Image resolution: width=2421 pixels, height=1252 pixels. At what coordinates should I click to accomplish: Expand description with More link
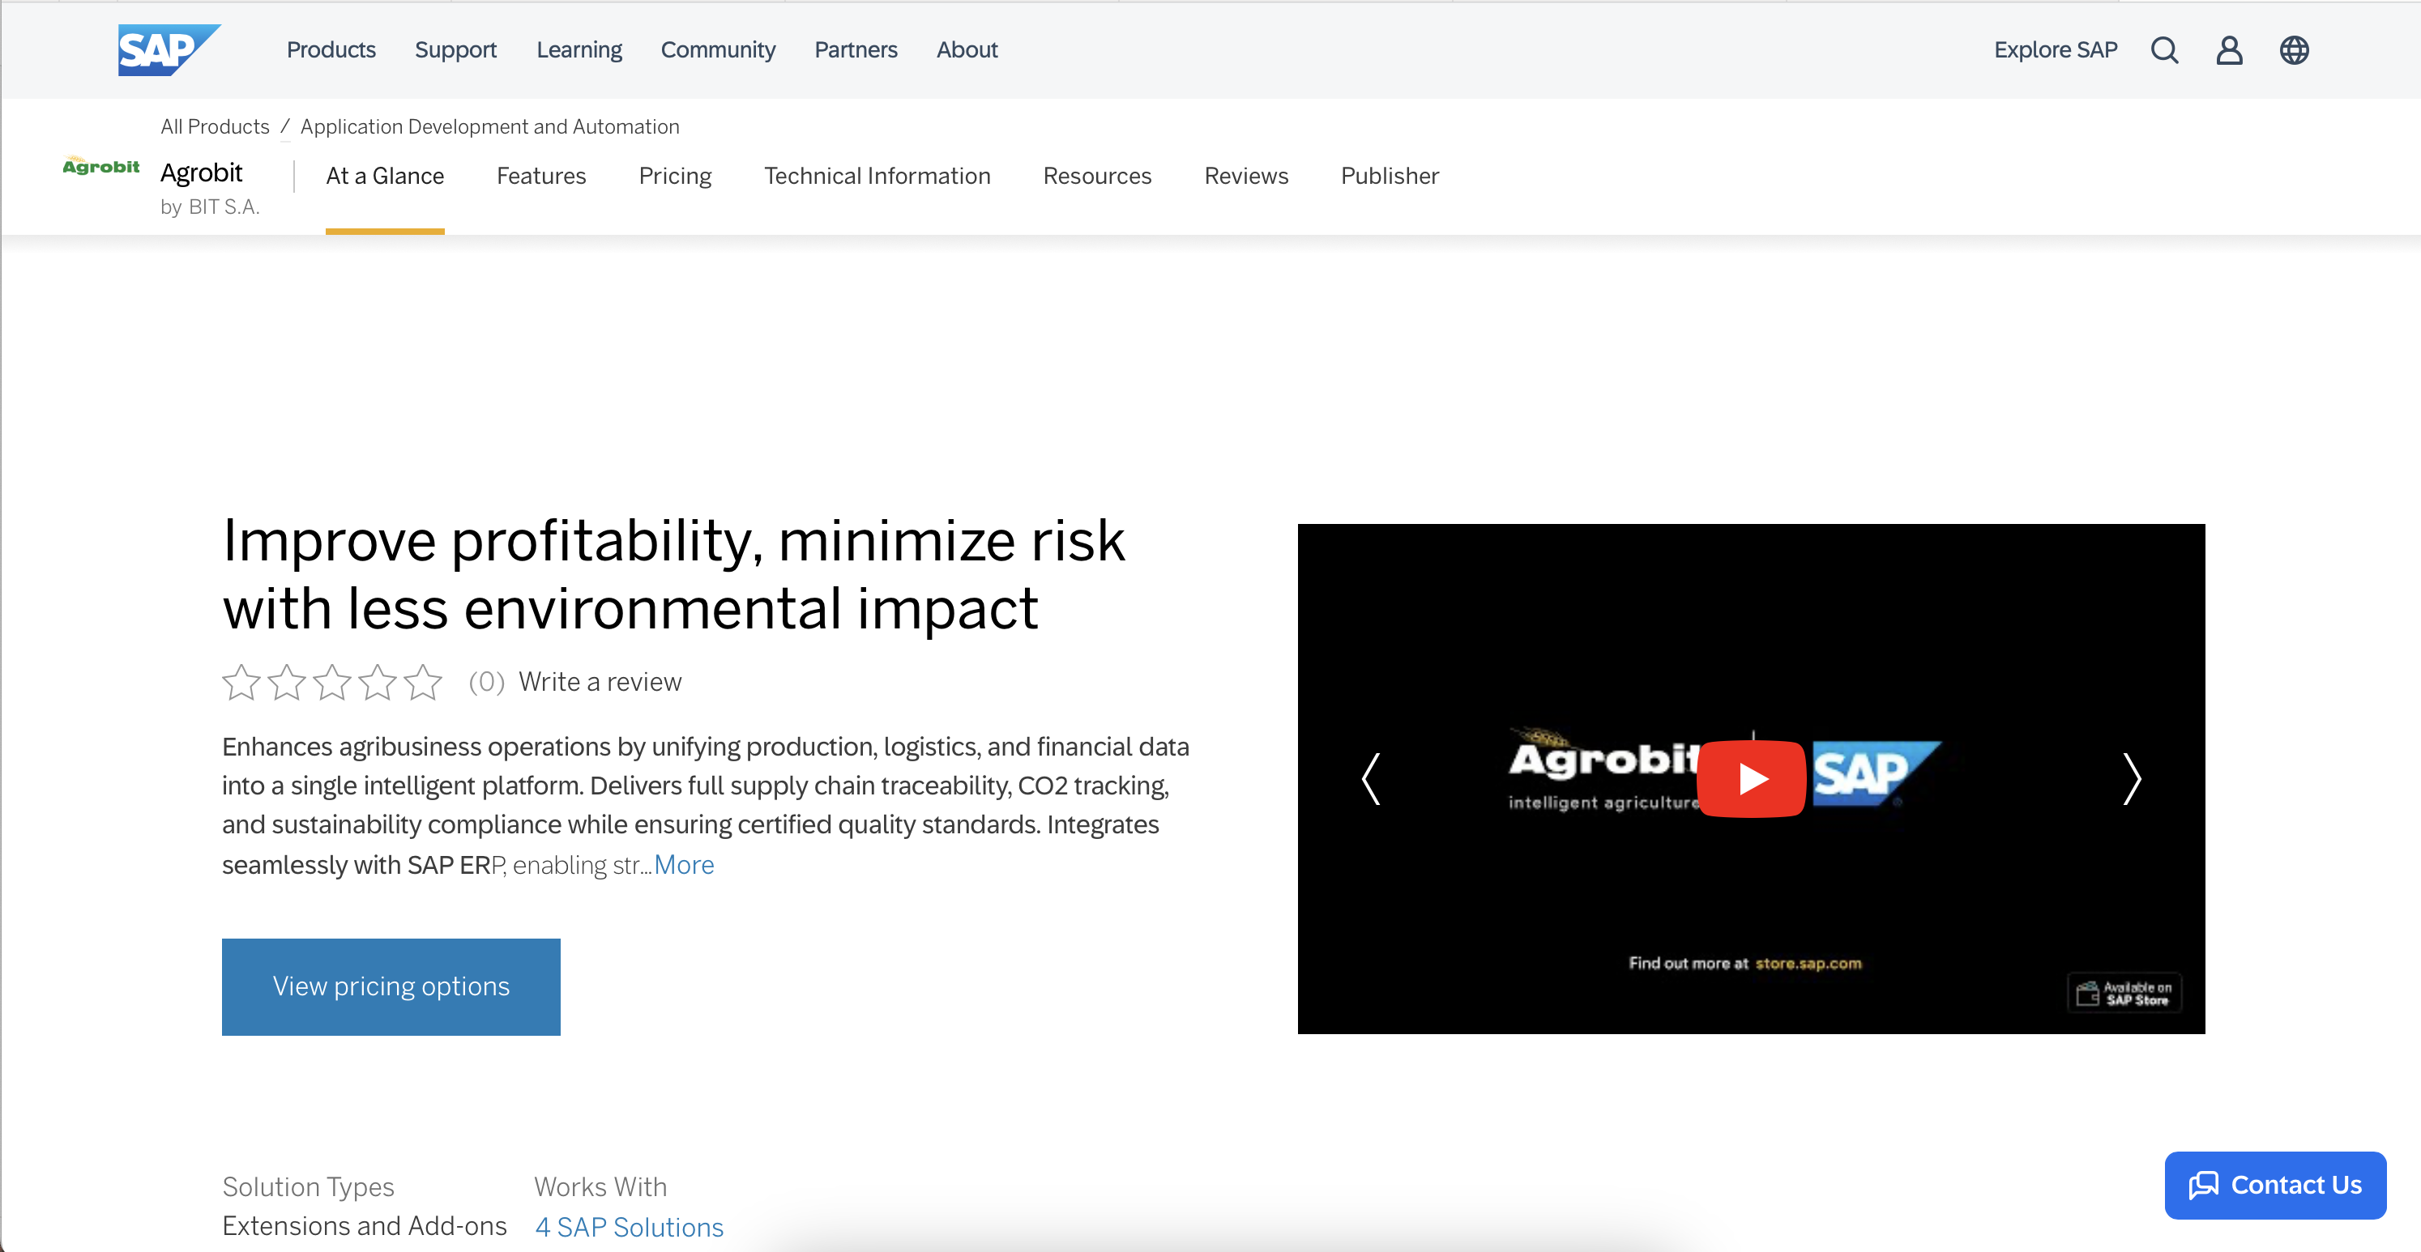point(684,864)
